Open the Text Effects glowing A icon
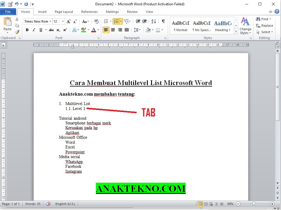 click(75, 30)
